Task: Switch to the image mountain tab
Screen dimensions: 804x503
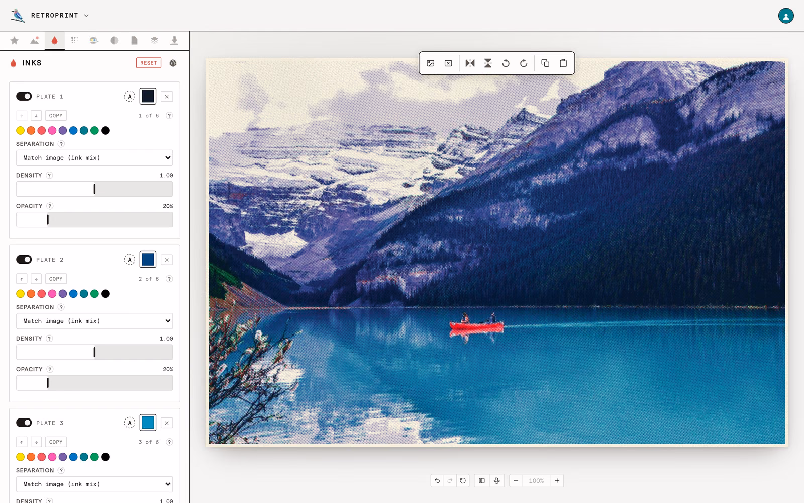Action: (35, 40)
